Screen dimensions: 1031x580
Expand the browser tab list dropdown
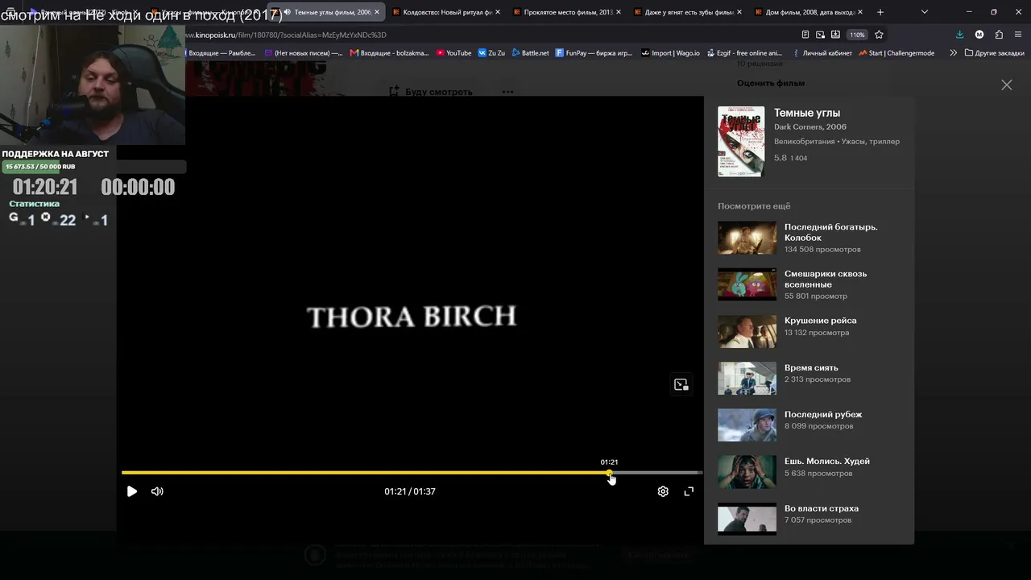pyautogui.click(x=924, y=12)
